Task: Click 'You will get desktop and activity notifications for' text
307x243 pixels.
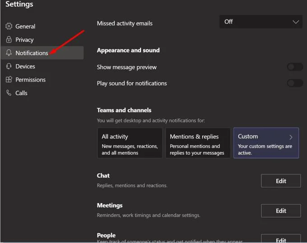Action: point(151,120)
